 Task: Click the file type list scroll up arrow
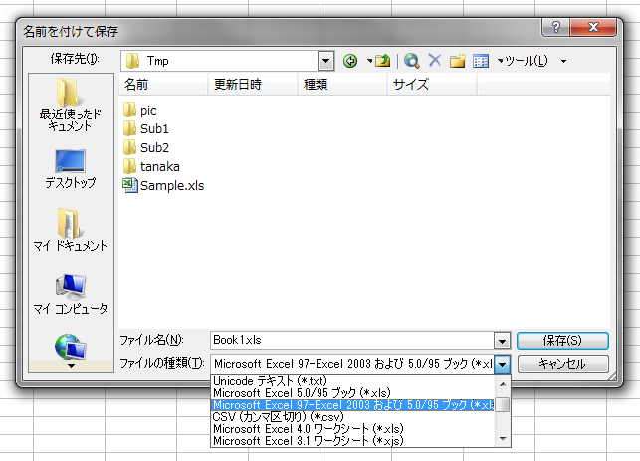[x=503, y=384]
